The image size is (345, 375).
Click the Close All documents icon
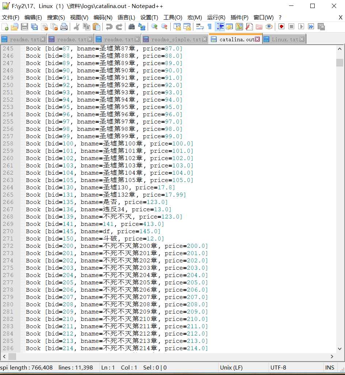pos(54,27)
